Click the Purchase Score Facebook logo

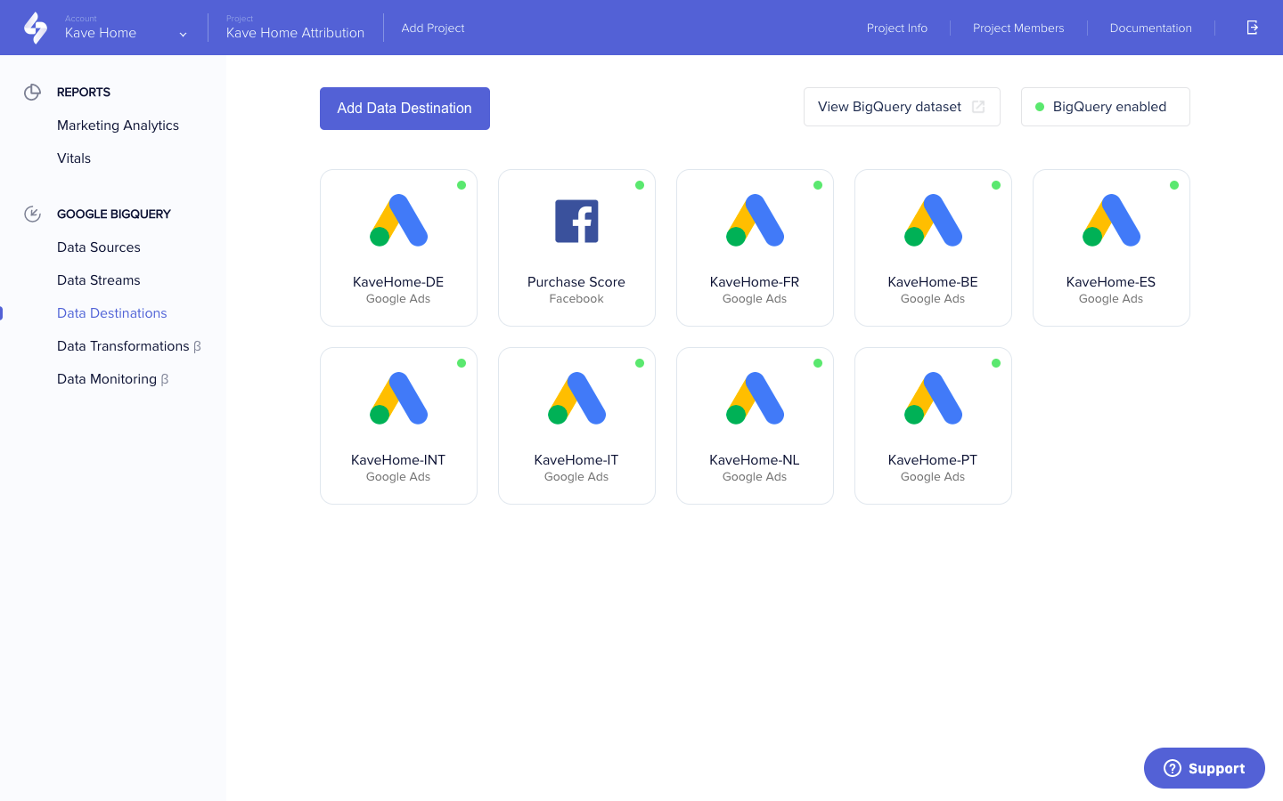576,221
